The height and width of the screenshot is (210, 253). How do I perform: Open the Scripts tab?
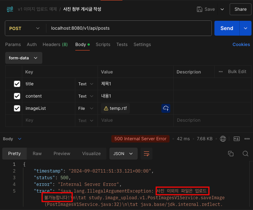(x=103, y=45)
